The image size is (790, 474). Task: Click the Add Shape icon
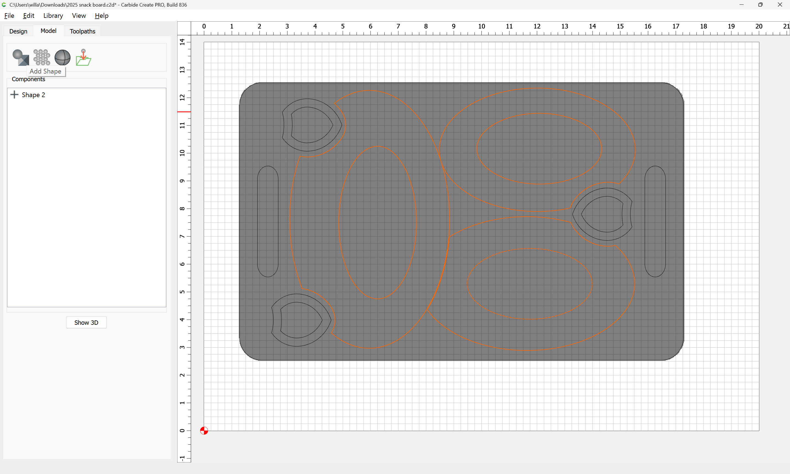tap(21, 58)
